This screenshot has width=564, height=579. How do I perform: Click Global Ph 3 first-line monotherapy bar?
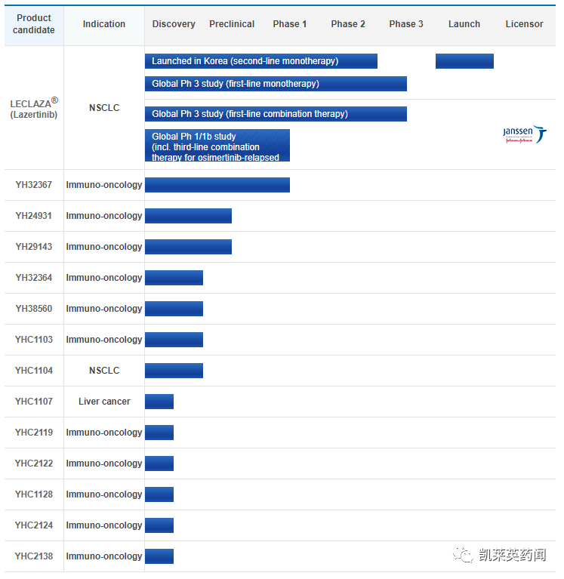tap(276, 84)
